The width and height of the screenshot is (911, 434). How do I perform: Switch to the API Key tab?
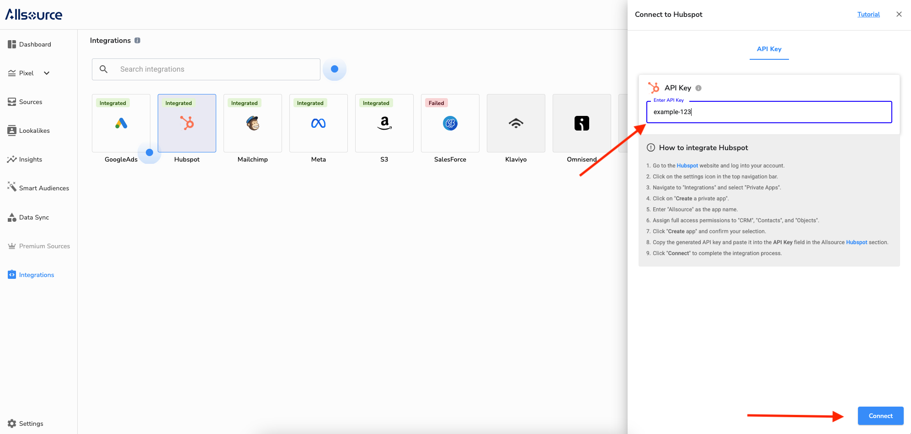point(769,49)
